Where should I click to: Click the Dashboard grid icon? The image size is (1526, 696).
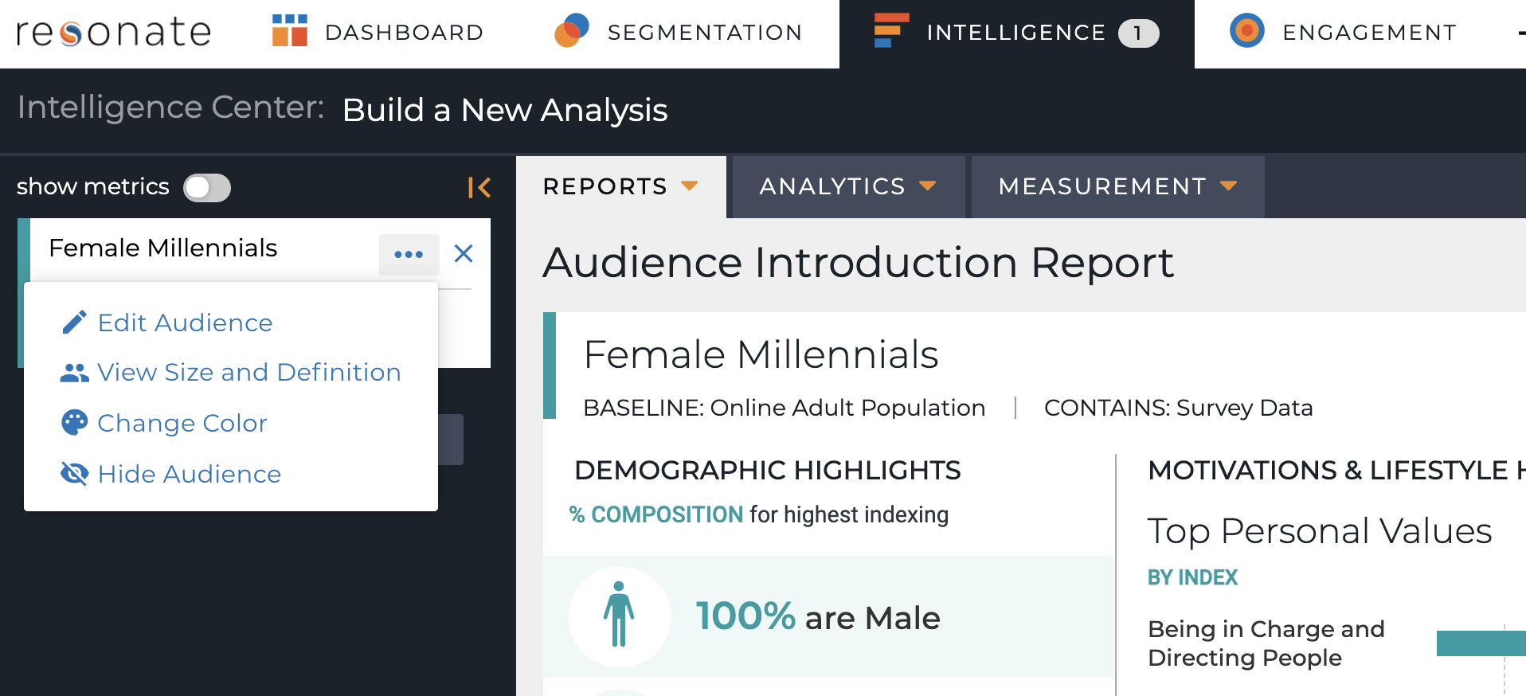coord(290,31)
